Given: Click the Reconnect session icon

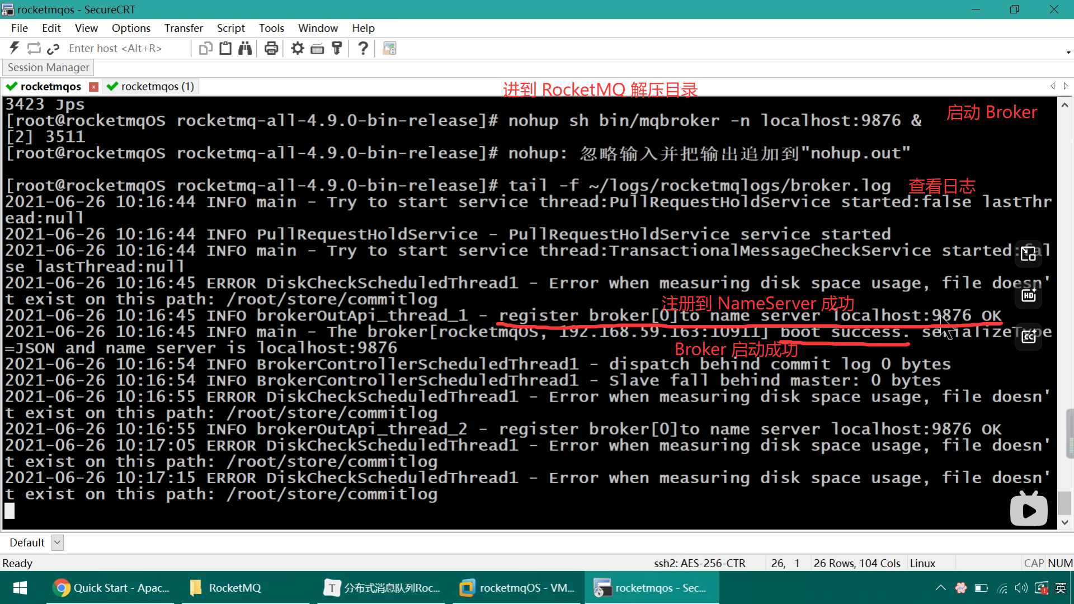Looking at the screenshot, I should (34, 48).
